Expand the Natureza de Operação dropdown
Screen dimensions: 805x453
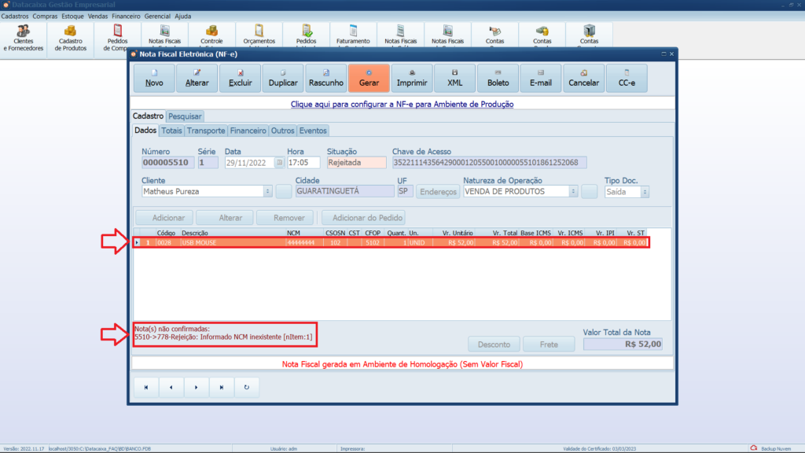[573, 191]
